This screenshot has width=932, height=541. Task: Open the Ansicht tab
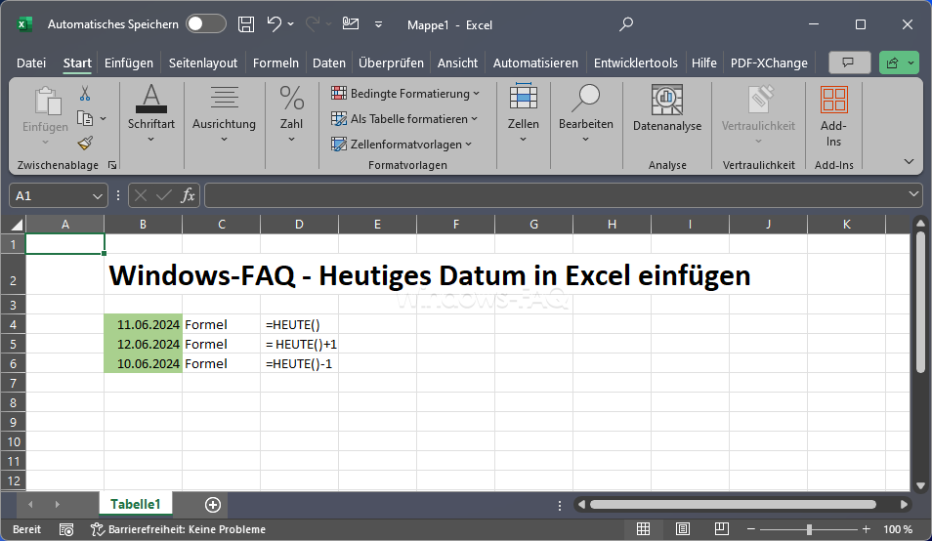click(457, 62)
